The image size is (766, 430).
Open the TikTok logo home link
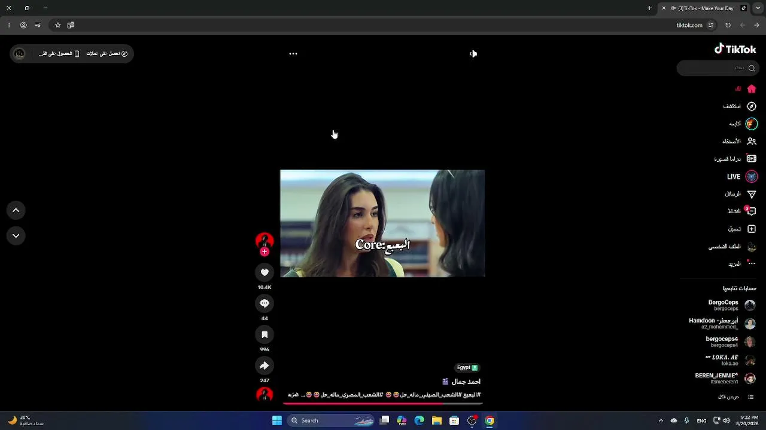tap(735, 49)
